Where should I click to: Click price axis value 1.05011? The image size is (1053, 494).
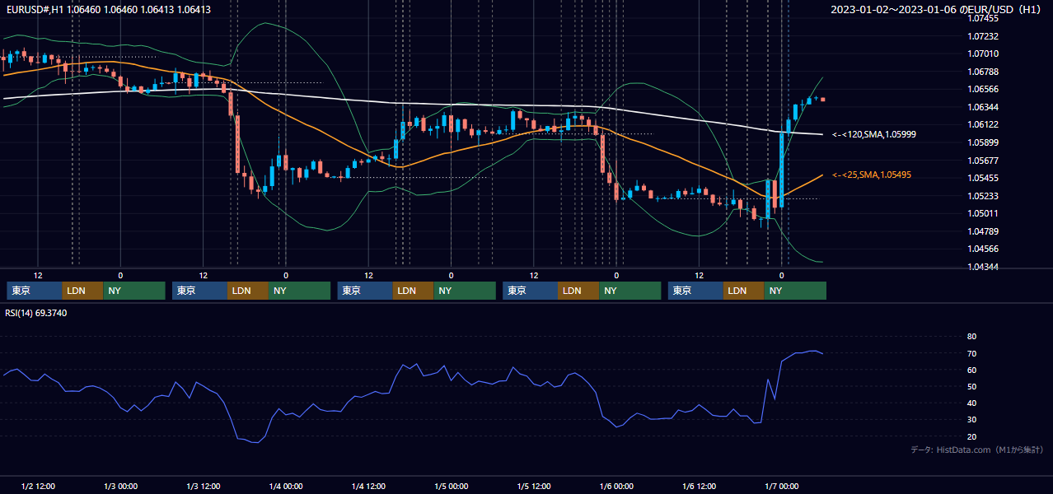tap(982, 213)
